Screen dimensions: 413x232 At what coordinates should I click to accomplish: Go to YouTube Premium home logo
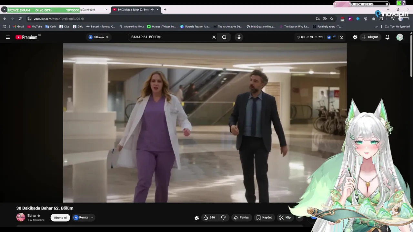[x=26, y=37]
